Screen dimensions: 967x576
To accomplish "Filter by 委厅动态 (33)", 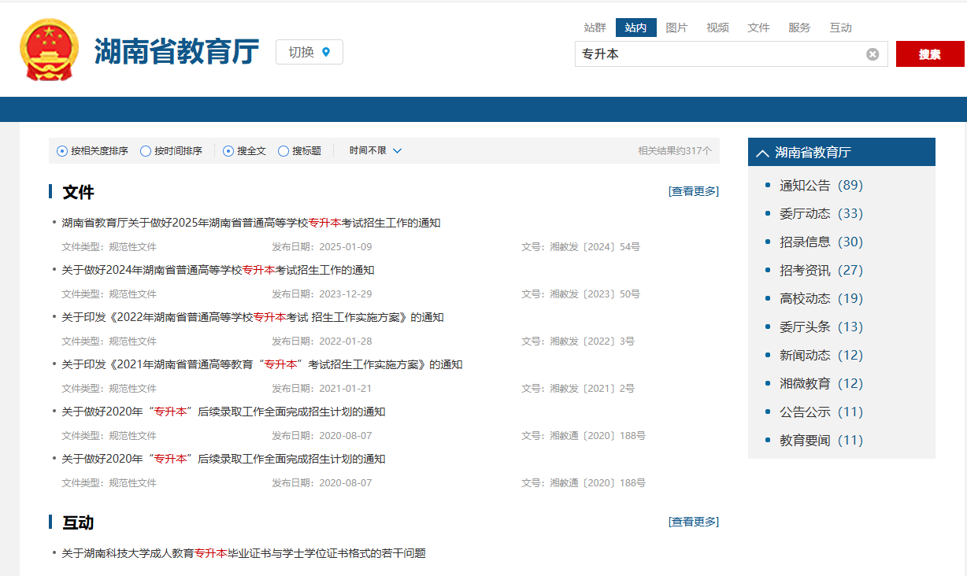I will pyautogui.click(x=821, y=214).
